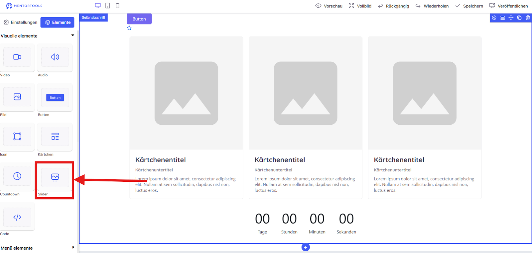Switch to mobile phone preview icon
The image size is (532, 253).
117,6
